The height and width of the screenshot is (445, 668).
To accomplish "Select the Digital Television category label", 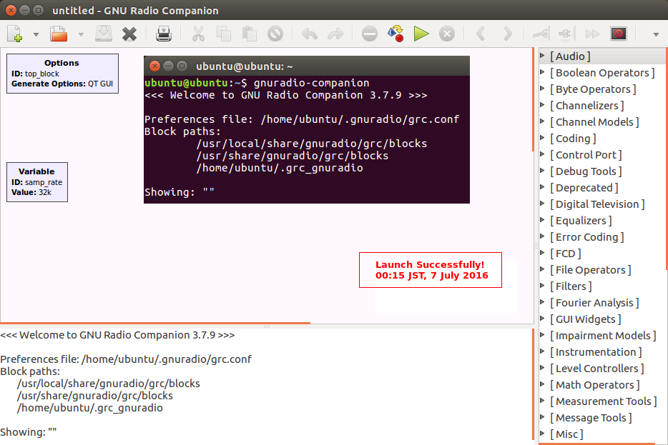I will (597, 204).
